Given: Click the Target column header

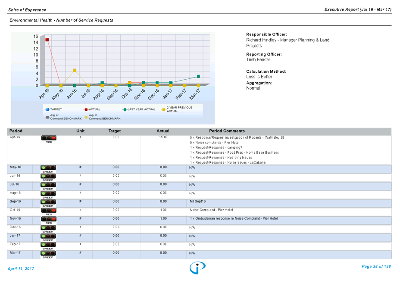Looking at the screenshot, I should pos(115,131).
